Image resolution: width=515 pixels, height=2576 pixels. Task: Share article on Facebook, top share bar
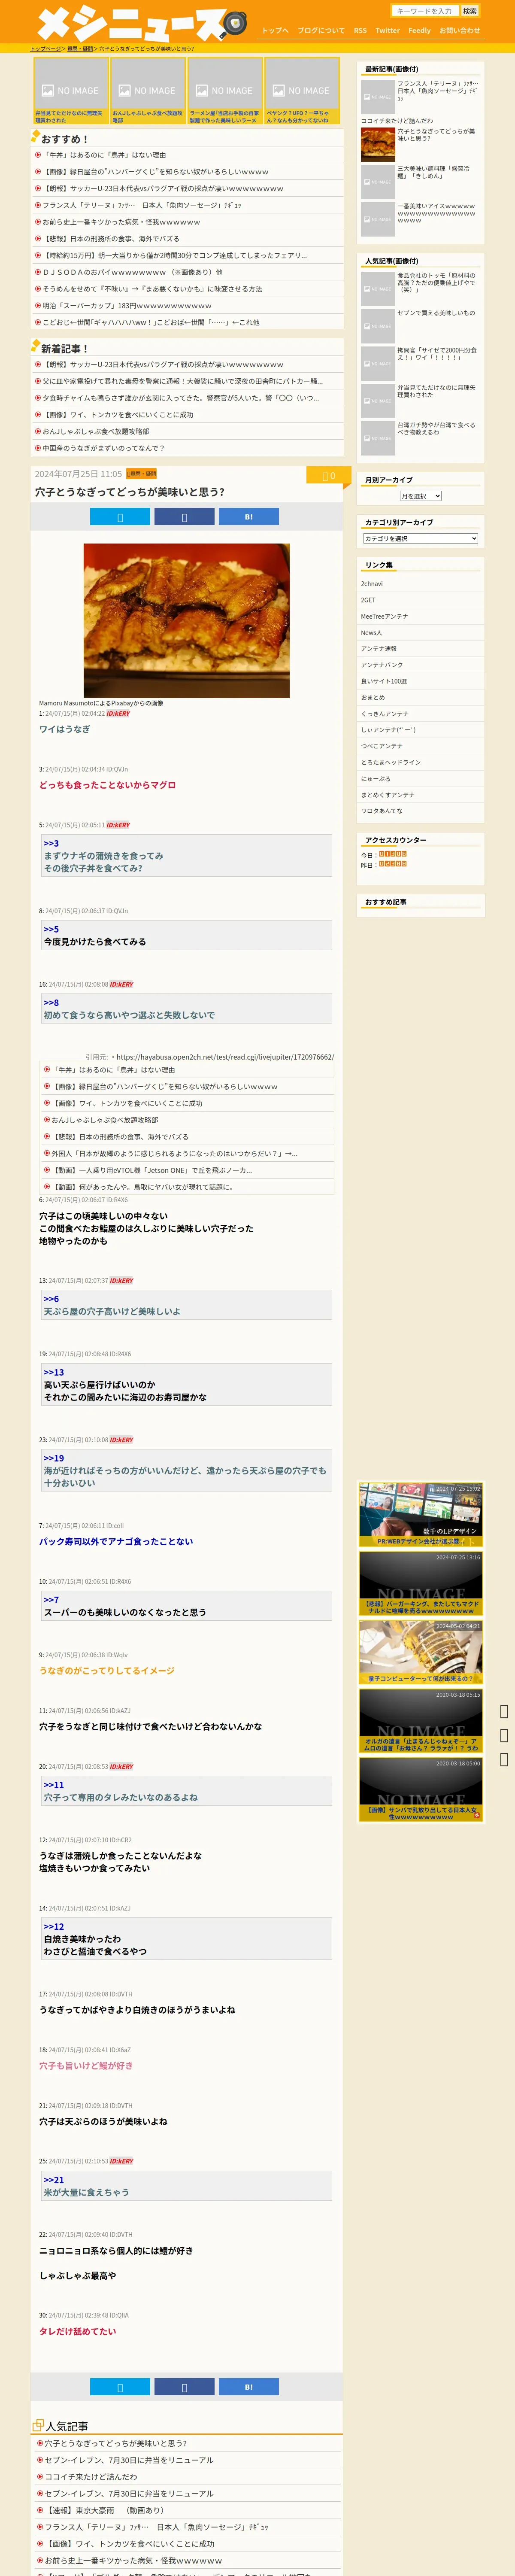[184, 517]
